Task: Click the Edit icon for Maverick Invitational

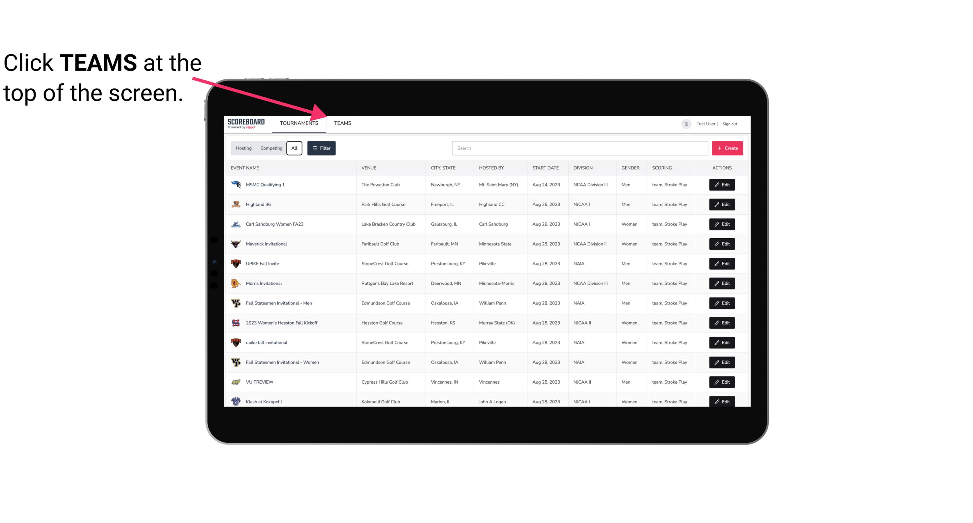Action: tap(722, 244)
